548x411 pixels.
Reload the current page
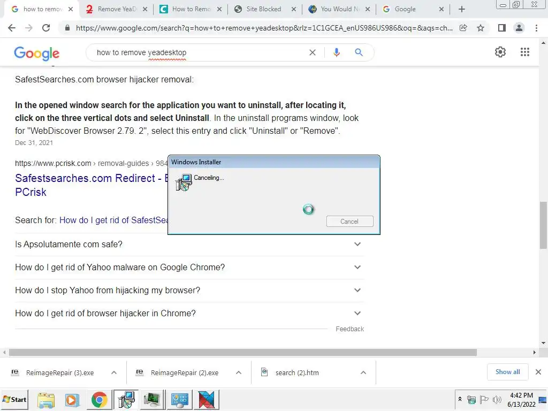pos(46,28)
